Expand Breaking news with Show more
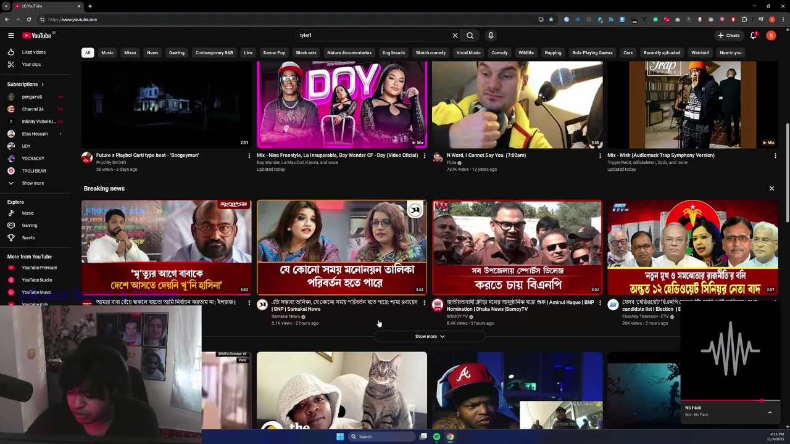 coord(430,337)
